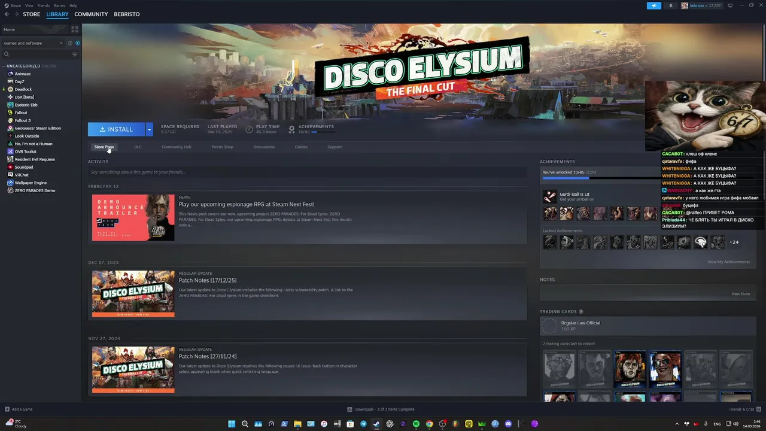The image size is (766, 431).
Task: Expand the Install options dropdown arrow
Action: pyautogui.click(x=149, y=129)
